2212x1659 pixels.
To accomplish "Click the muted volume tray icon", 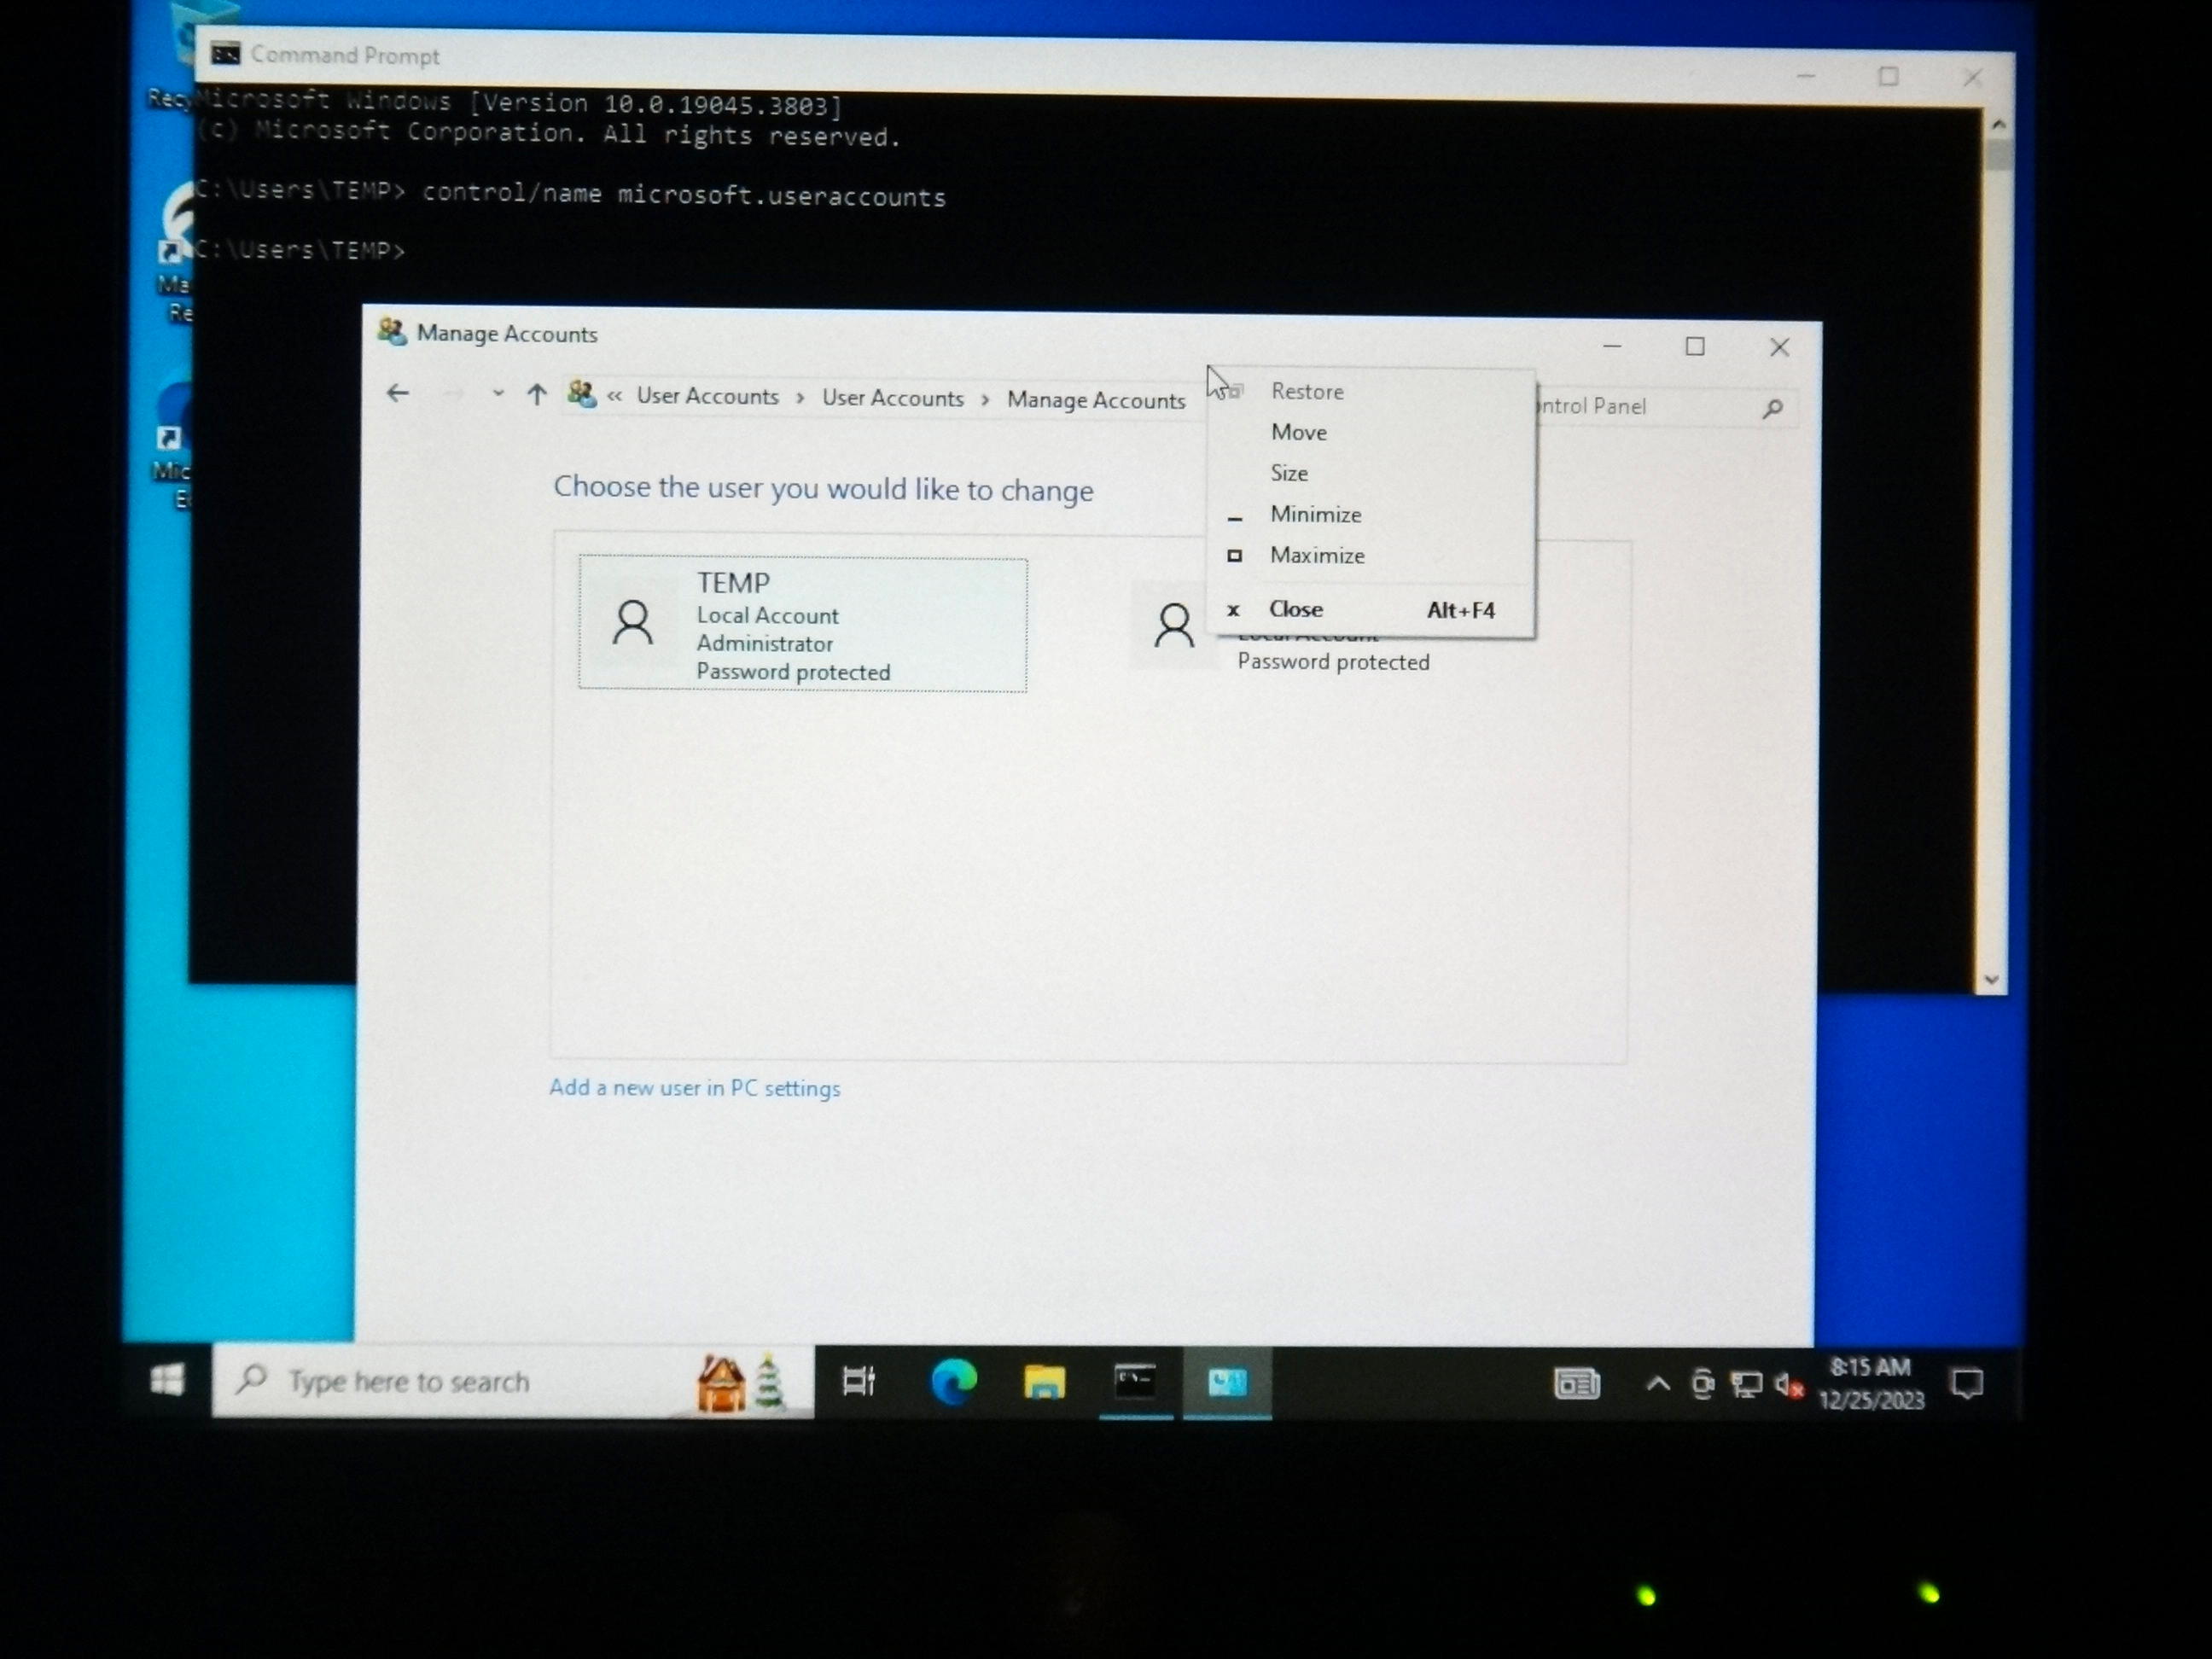I will tap(1788, 1386).
